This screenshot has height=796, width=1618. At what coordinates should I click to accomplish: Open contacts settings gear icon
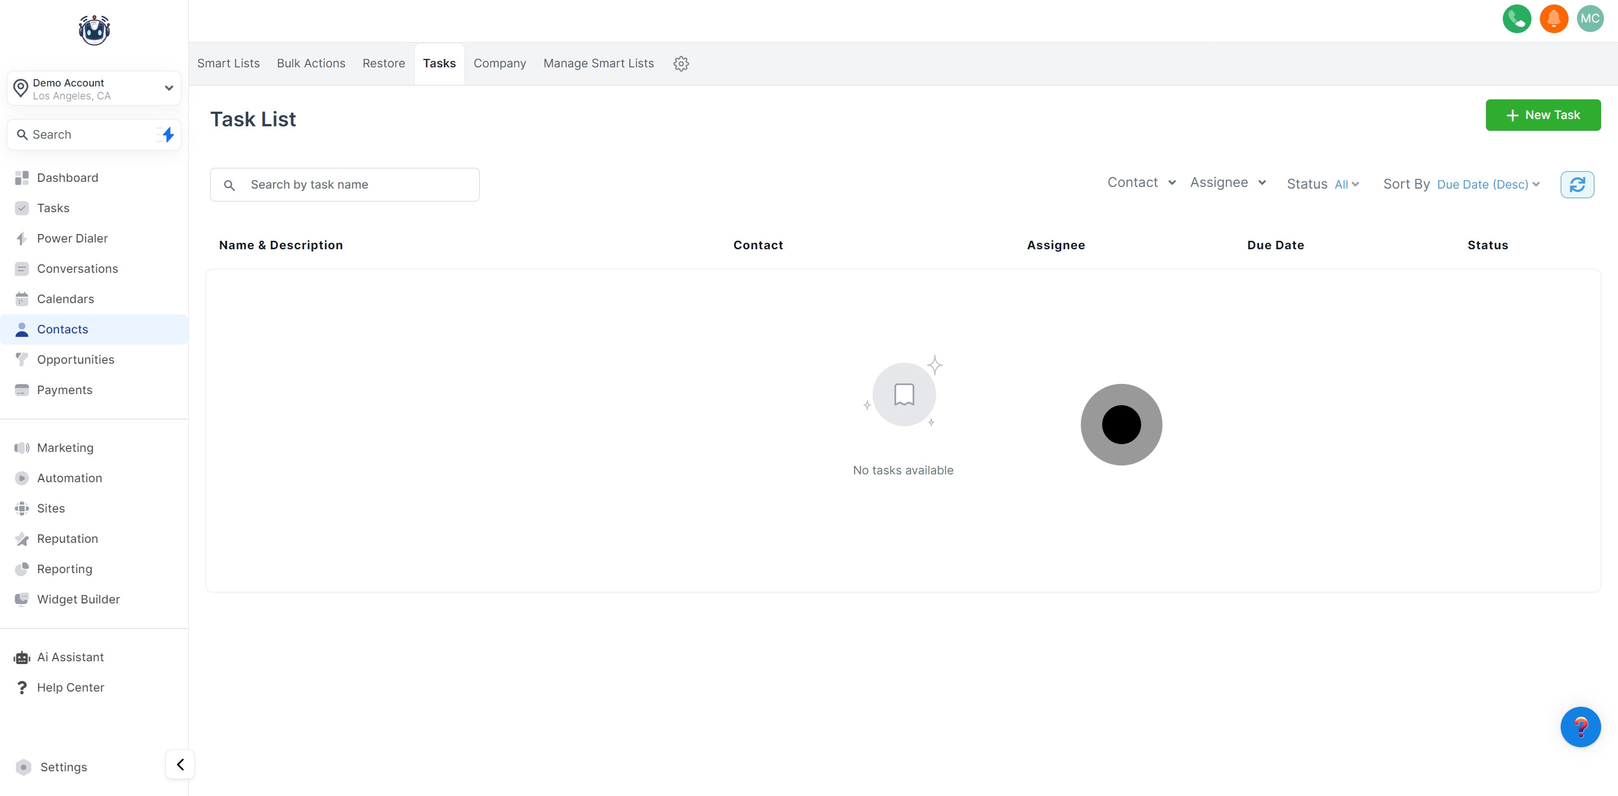(x=681, y=63)
